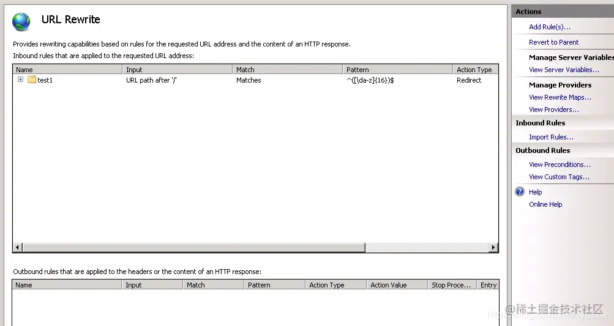Sort inbound rules by Action Type column

point(476,69)
